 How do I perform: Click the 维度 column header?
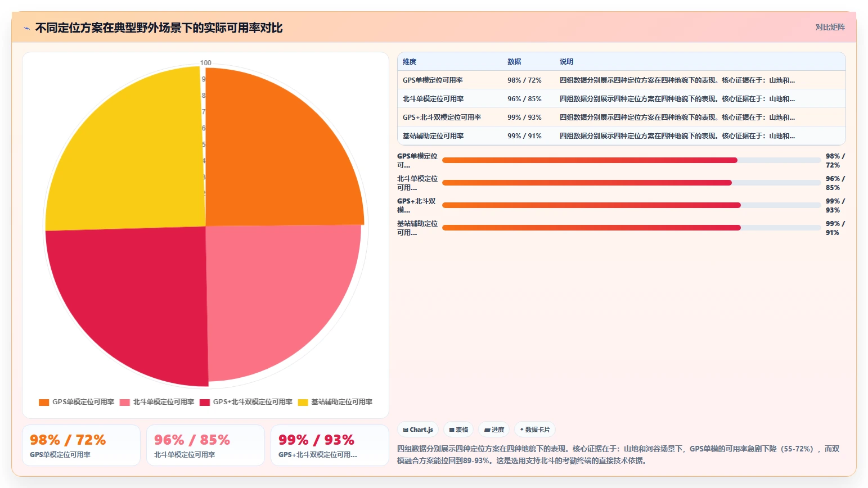[x=410, y=62]
